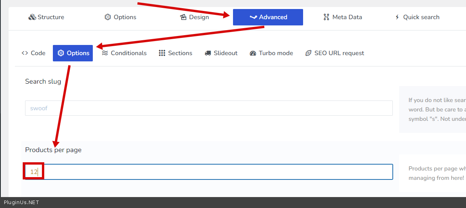
Task: Click the Conditionals wave icon
Action: coord(105,53)
